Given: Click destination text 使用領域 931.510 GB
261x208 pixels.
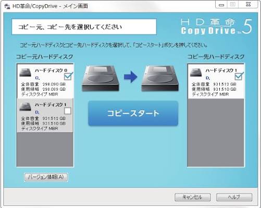Looking at the screenshot, I should 214,89.
